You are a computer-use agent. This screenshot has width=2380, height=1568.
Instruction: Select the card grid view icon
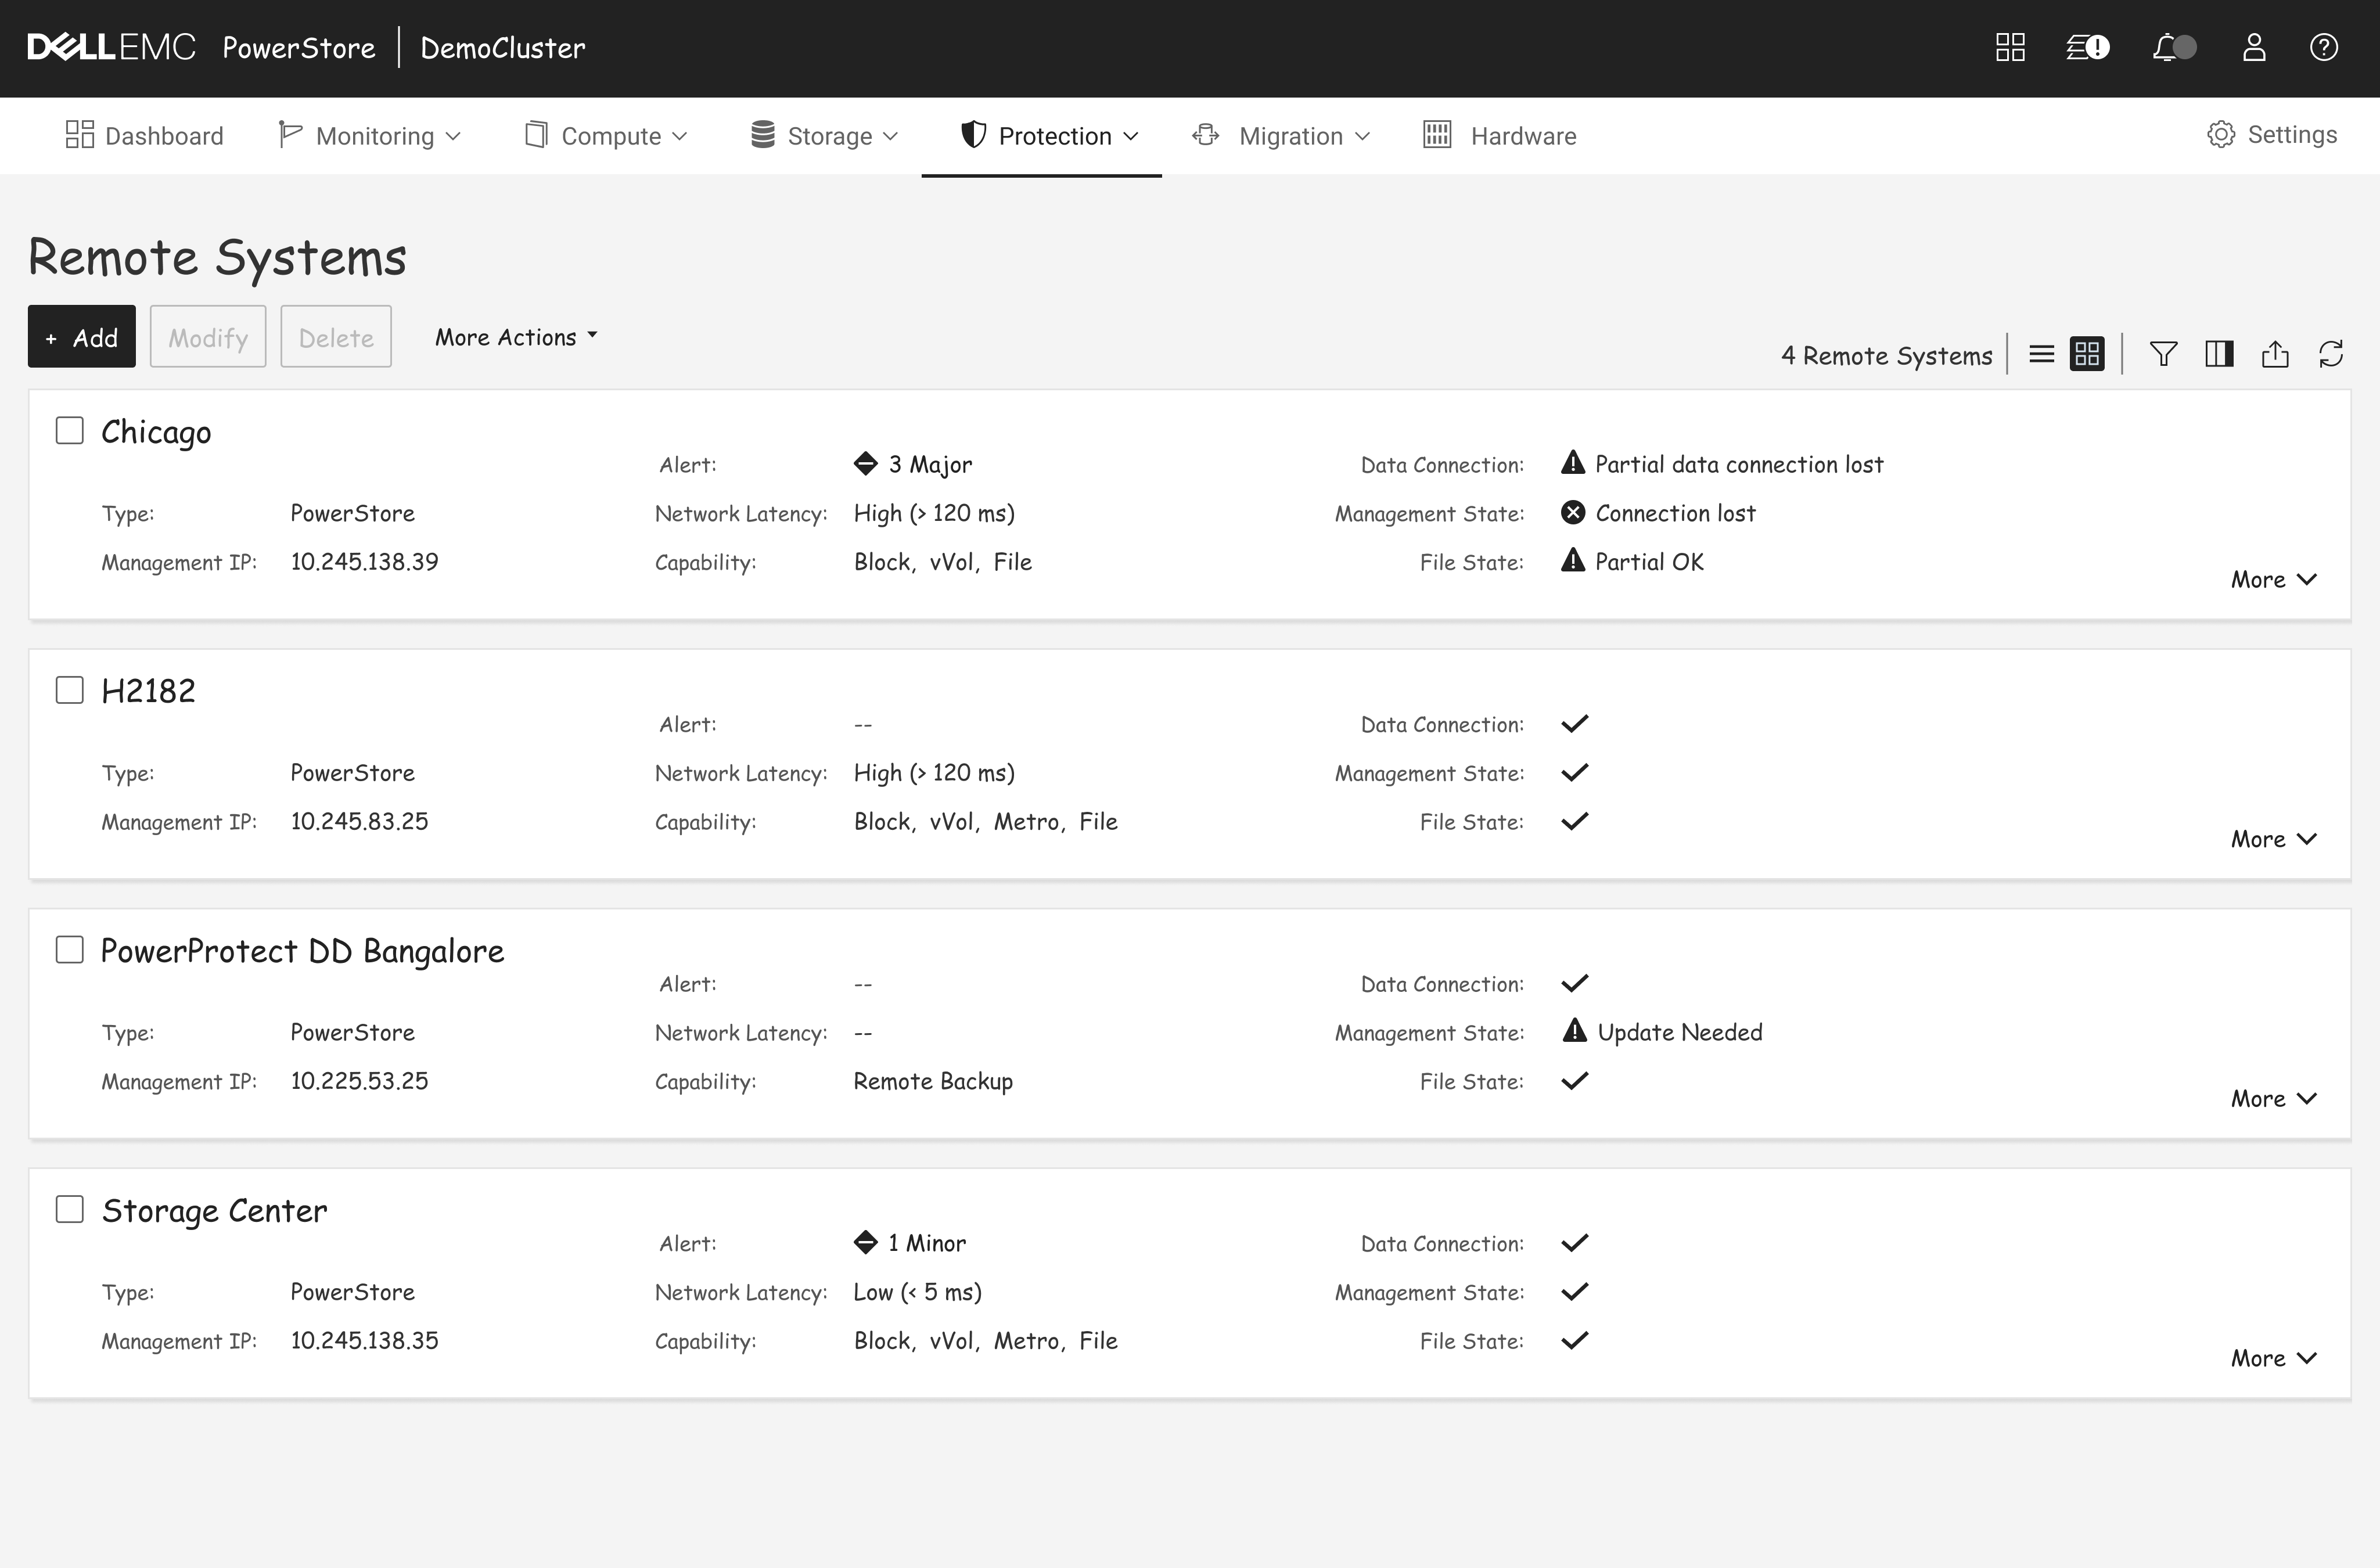coord(2087,354)
